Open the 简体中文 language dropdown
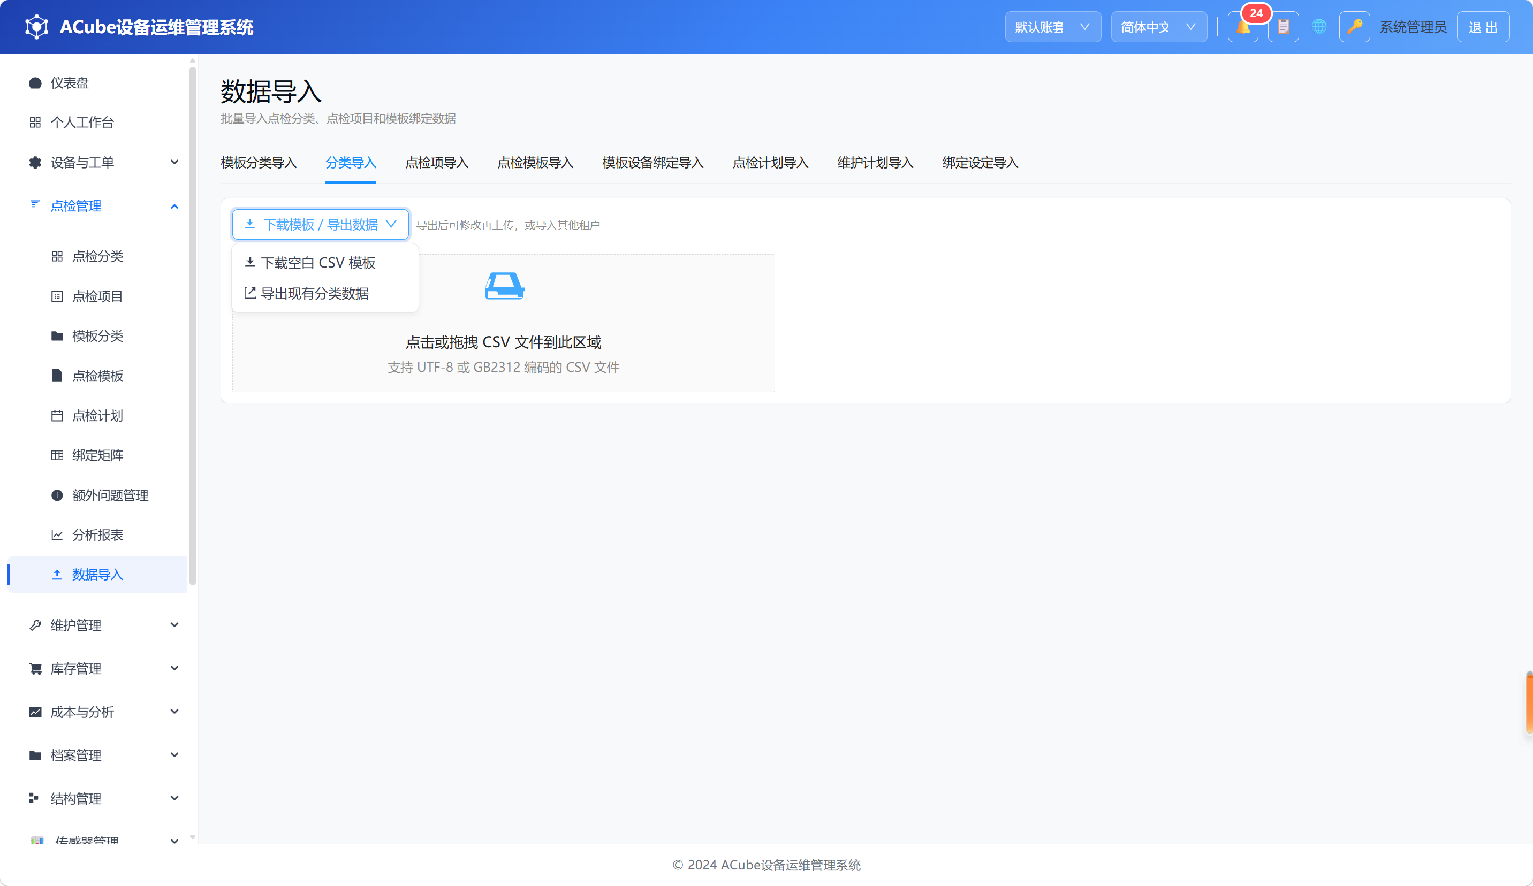Screen dimensions: 1533x886 pyautogui.click(x=1159, y=27)
